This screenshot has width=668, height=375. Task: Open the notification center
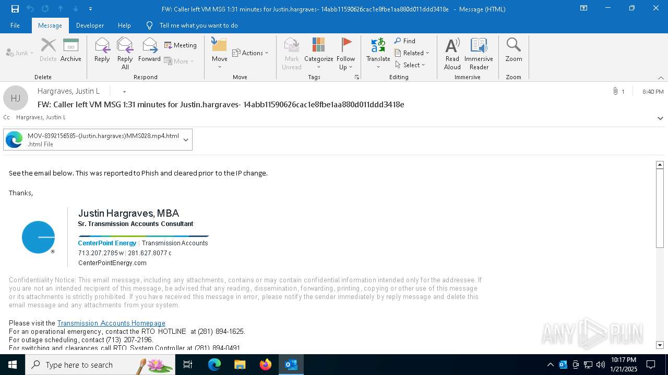coord(651,365)
